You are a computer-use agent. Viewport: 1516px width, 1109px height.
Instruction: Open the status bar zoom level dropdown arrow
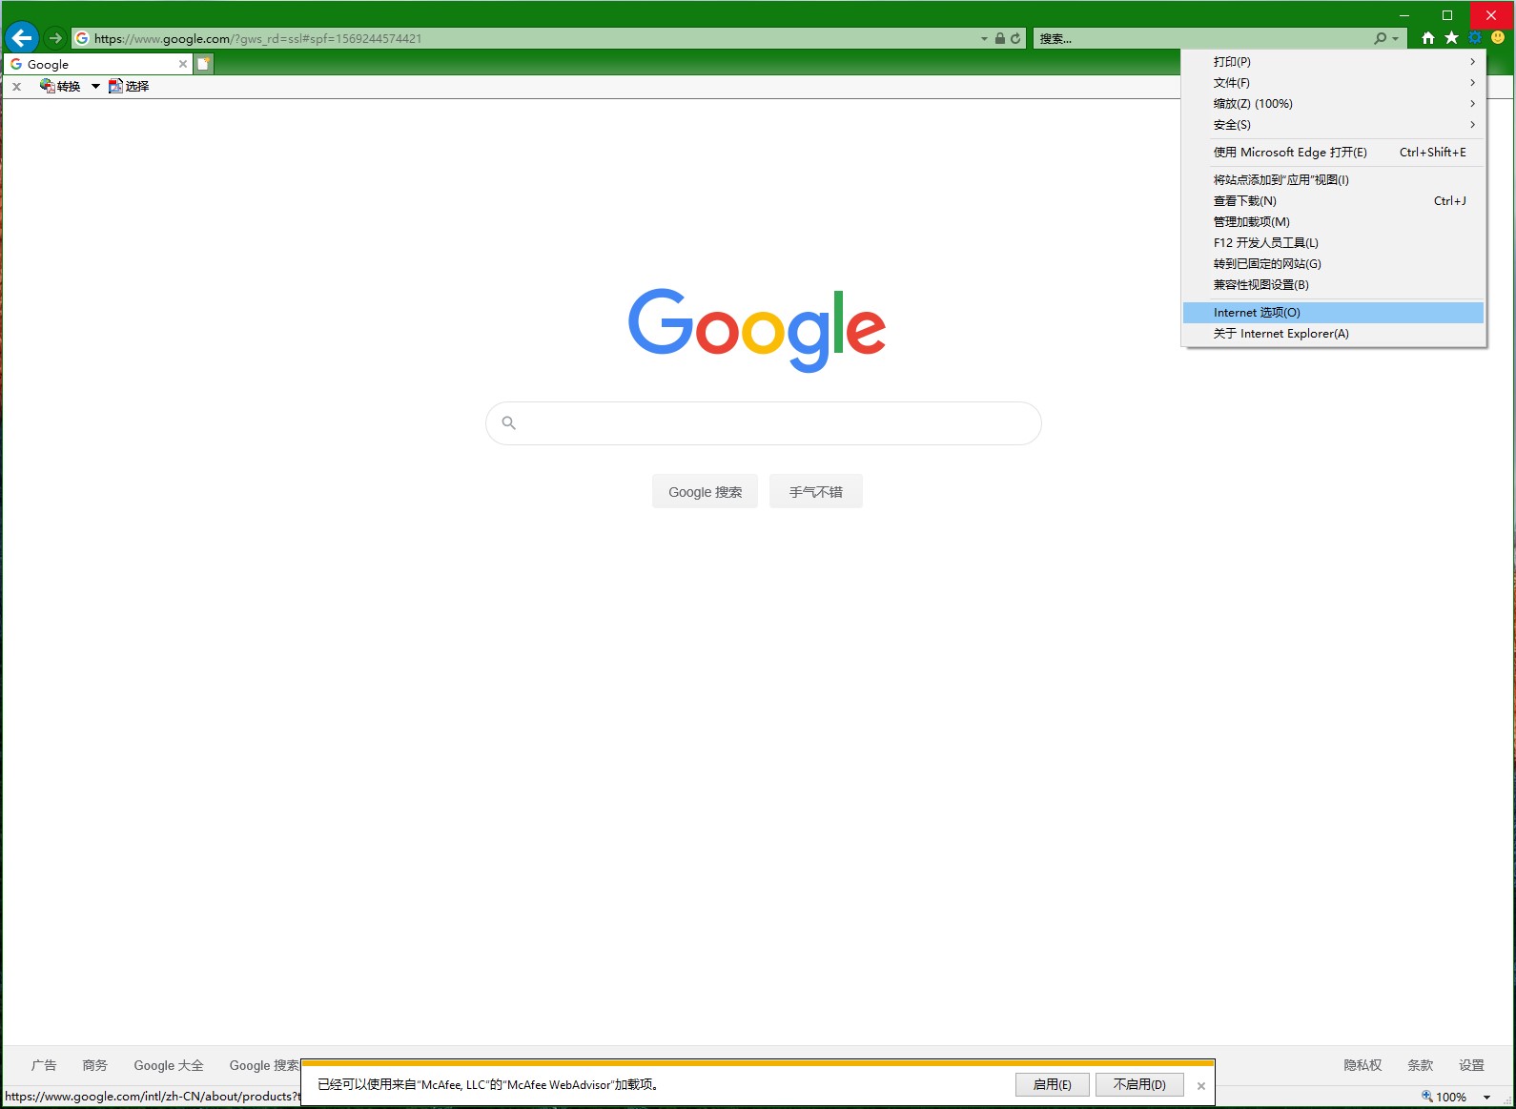click(1486, 1098)
